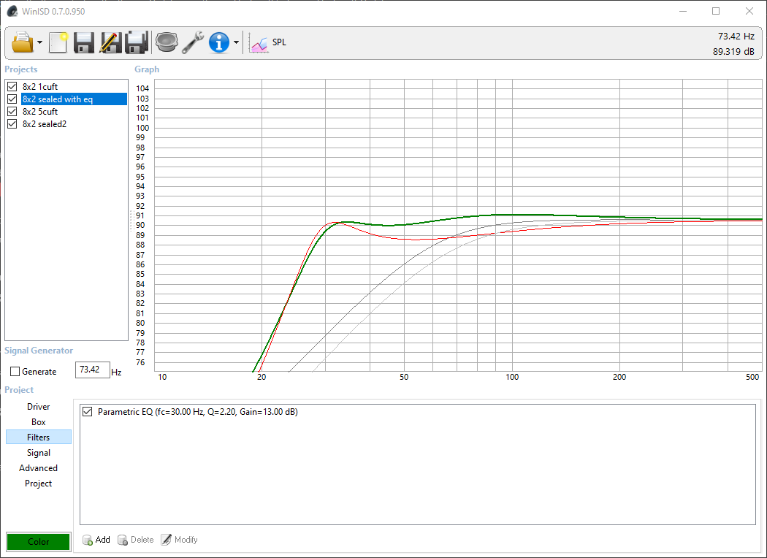The width and height of the screenshot is (767, 558).
Task: Save project with the single floppy icon
Action: (84, 42)
